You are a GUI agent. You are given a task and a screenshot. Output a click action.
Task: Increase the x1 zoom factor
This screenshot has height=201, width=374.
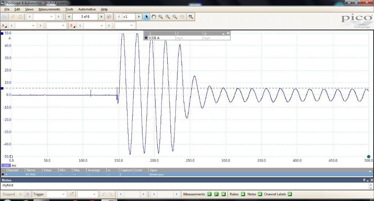[x=139, y=17]
